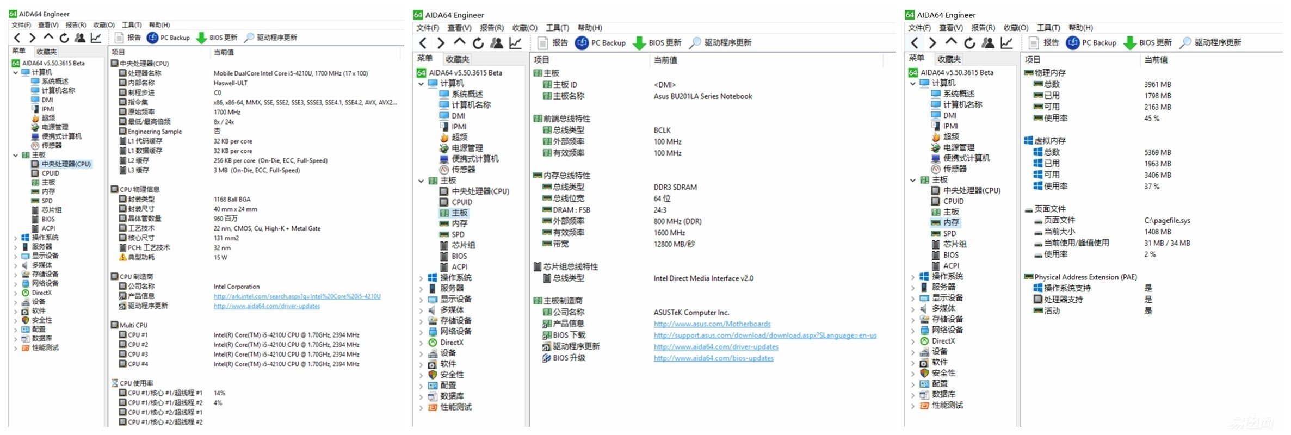1291x435 pixels.
Task: Expand 网络设备 node in the memory window tree
Action: 913,330
